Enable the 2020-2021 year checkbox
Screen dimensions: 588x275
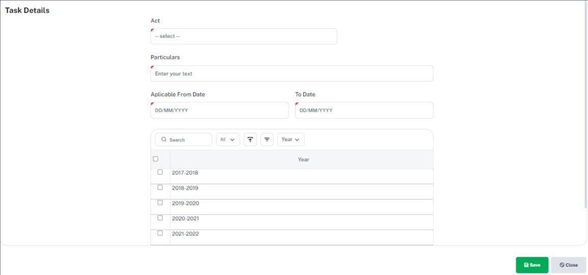(160, 218)
